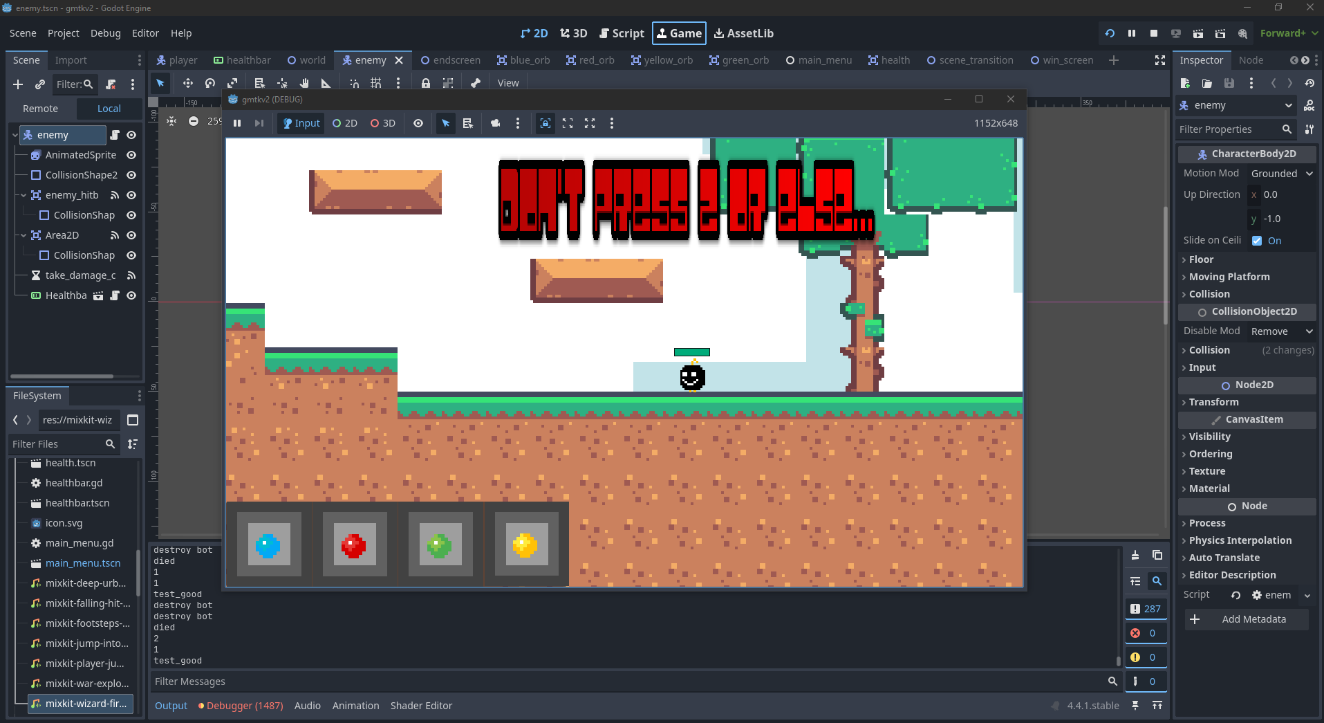Pause the running game in debug toolbar

[237, 123]
